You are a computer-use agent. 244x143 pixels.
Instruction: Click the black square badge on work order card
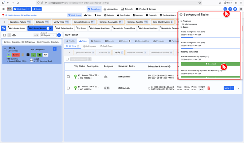click(x=28, y=55)
